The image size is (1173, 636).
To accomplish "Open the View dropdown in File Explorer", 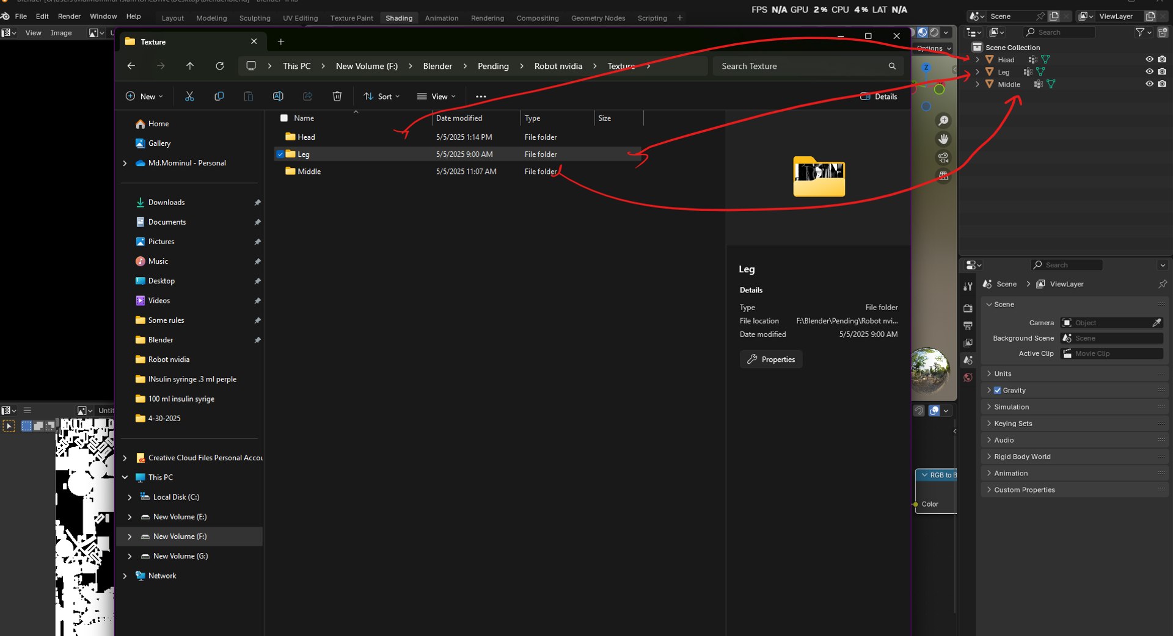I will coord(436,96).
